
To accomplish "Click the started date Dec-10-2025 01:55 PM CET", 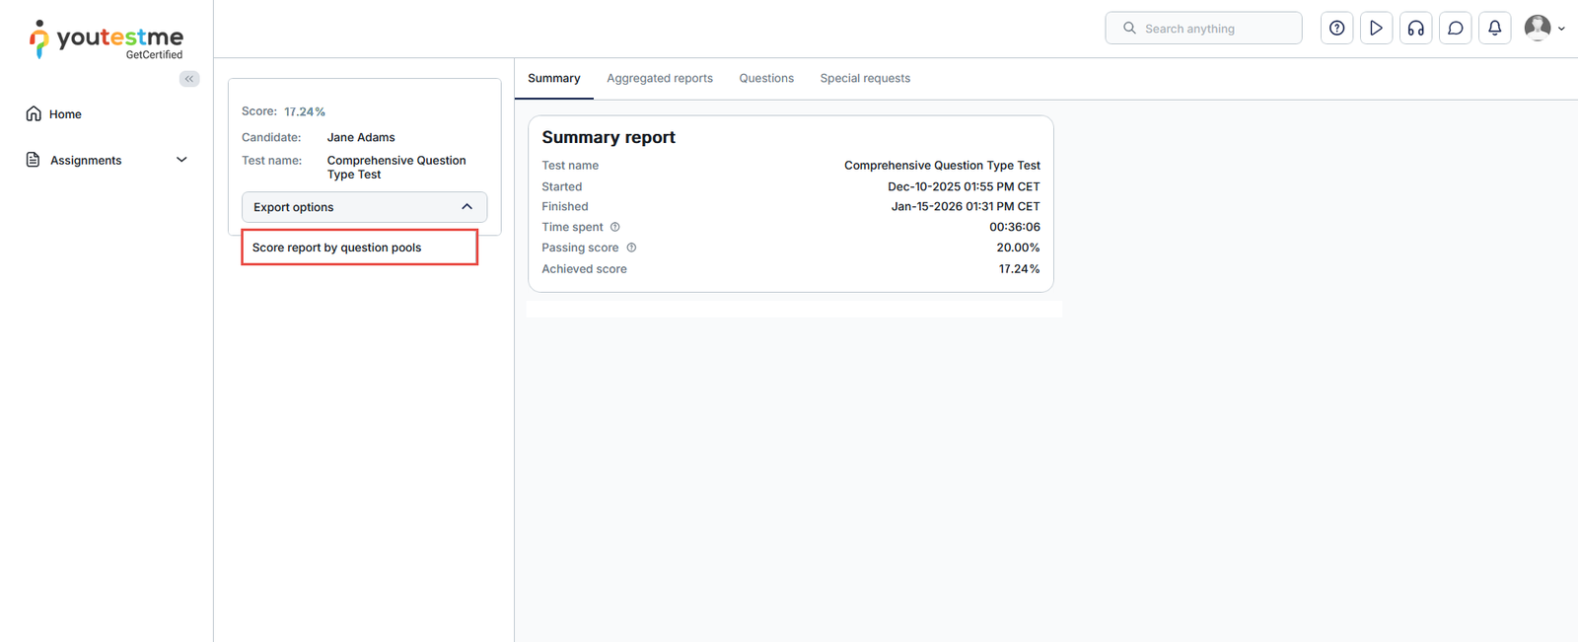I will pyautogui.click(x=964, y=186).
